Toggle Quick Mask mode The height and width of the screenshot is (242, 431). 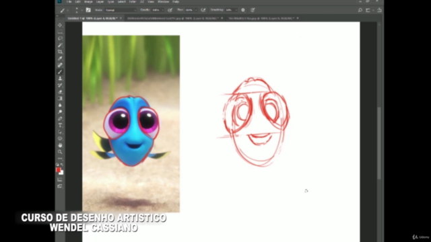tap(60, 179)
